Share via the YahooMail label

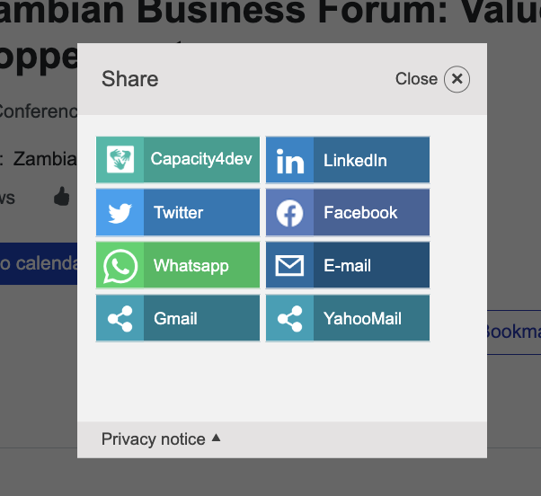pos(362,319)
